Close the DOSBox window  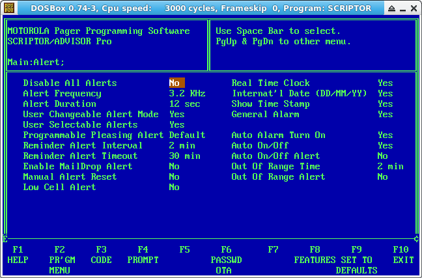pyautogui.click(x=414, y=8)
